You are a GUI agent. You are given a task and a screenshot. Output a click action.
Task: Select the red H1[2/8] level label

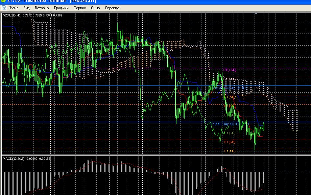[x=229, y=142]
